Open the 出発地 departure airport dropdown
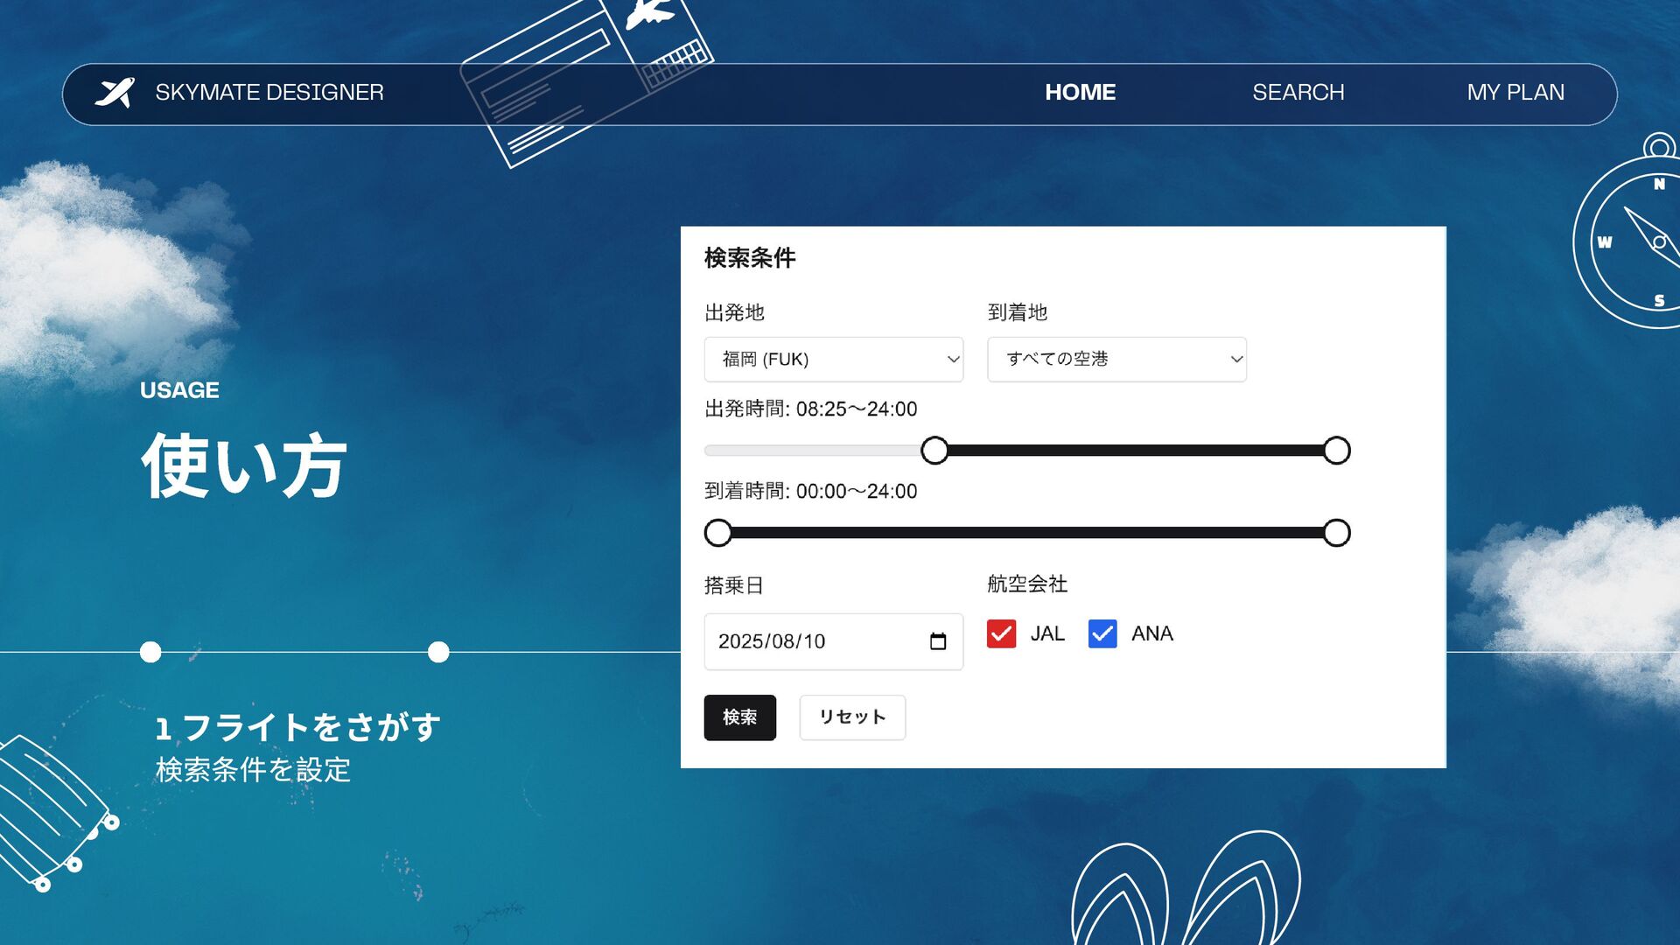 pyautogui.click(x=834, y=360)
